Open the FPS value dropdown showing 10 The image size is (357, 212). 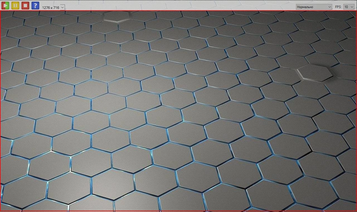coord(349,7)
